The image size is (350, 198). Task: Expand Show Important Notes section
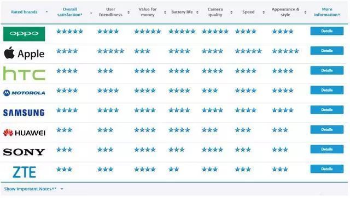33,189
